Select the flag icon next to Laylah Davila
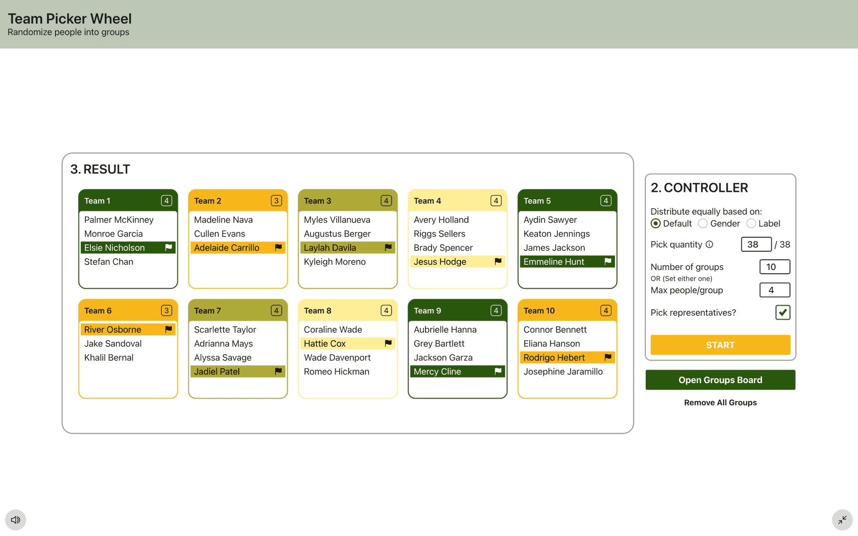 pos(388,247)
